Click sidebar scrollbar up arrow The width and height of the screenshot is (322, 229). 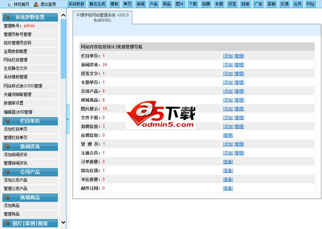coord(63,15)
